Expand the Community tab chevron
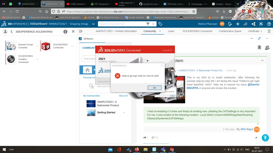 160,31
